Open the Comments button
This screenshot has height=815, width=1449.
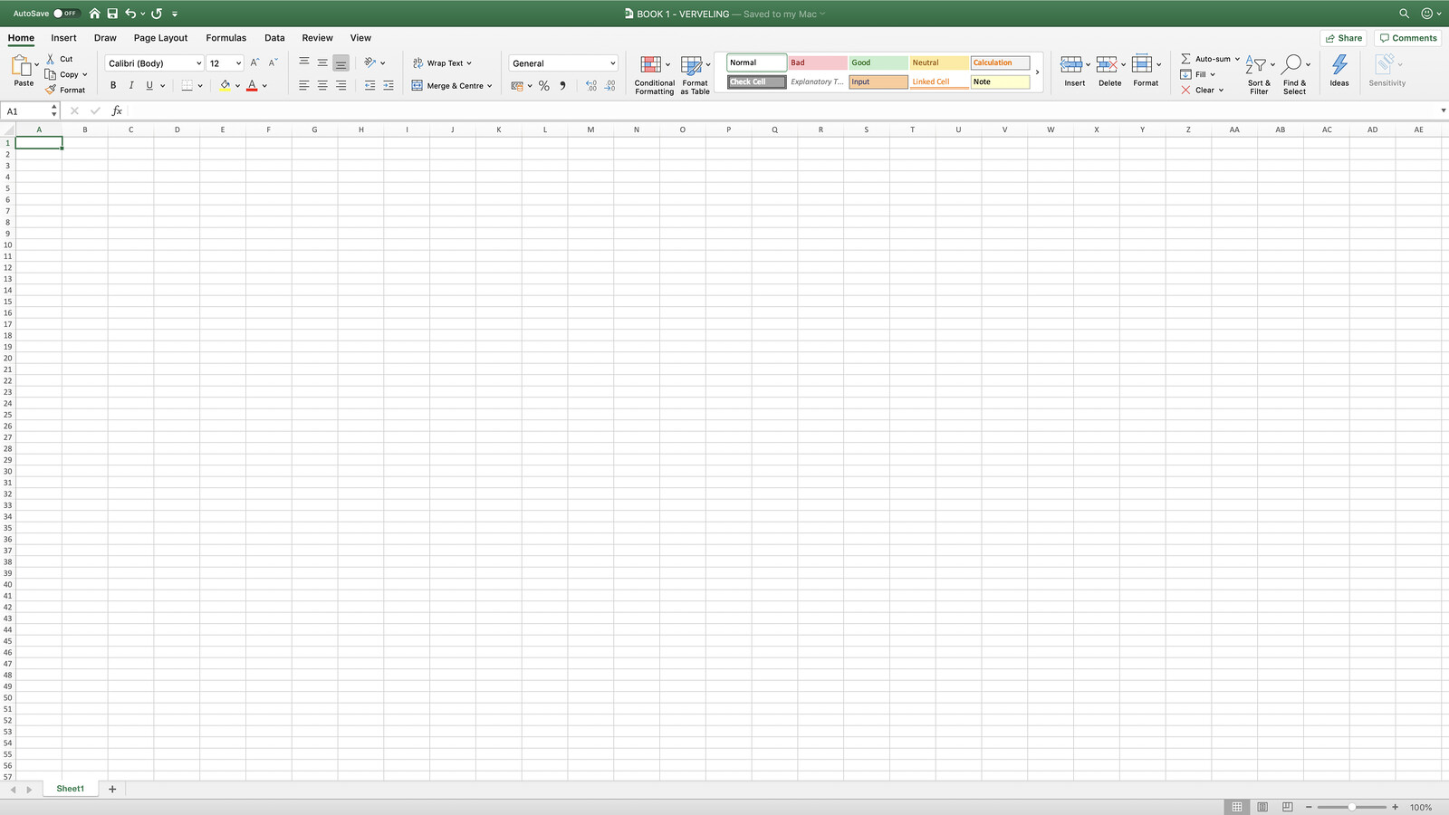[x=1407, y=38]
